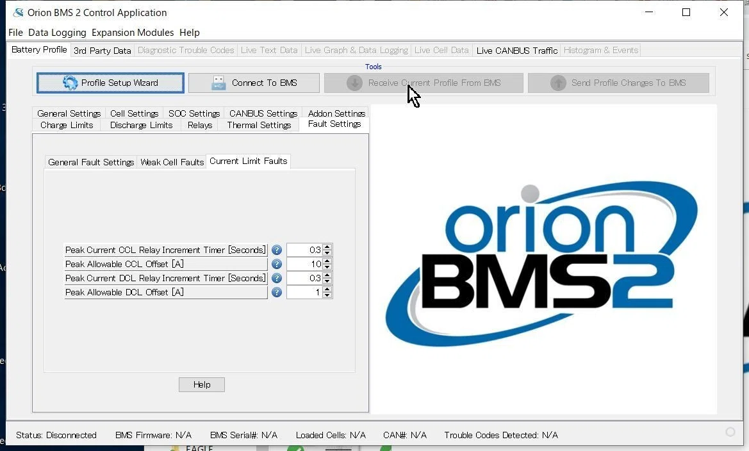
Task: Click the Peak Allowable DCL Offset field
Action: click(305, 292)
